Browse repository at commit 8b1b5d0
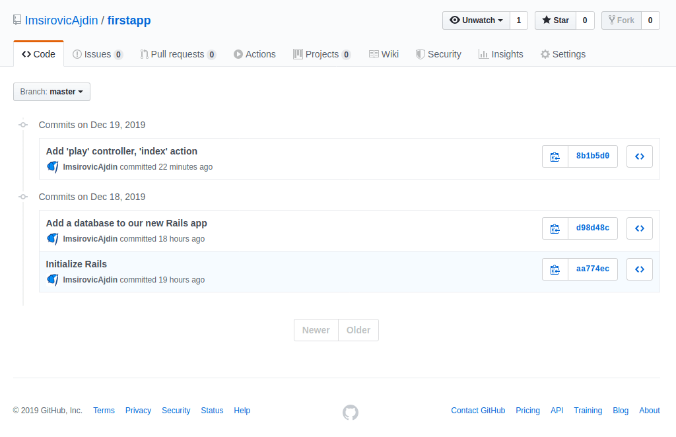 click(639, 156)
